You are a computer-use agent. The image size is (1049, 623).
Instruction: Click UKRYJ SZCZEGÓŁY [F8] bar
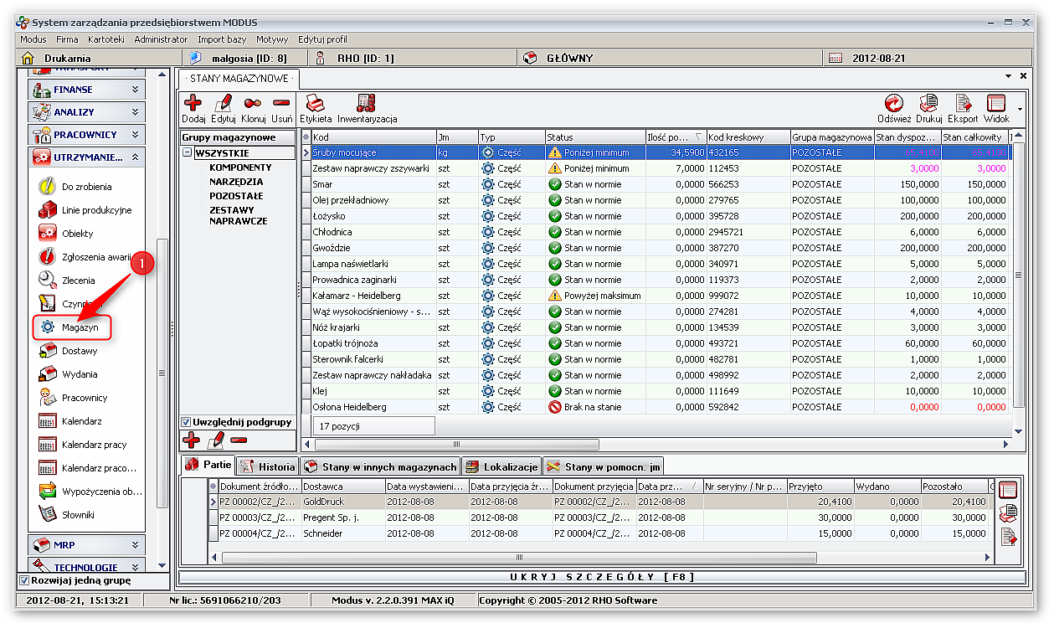(602, 577)
